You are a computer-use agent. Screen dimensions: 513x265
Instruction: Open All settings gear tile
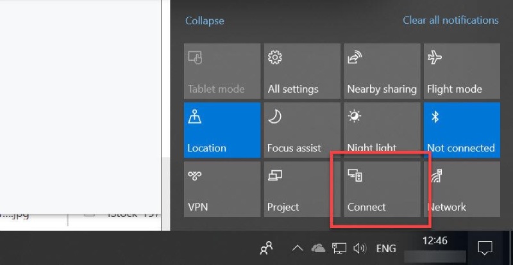pyautogui.click(x=302, y=71)
